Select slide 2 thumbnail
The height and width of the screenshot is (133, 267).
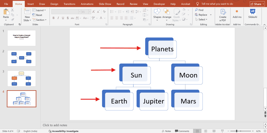coord(22,58)
